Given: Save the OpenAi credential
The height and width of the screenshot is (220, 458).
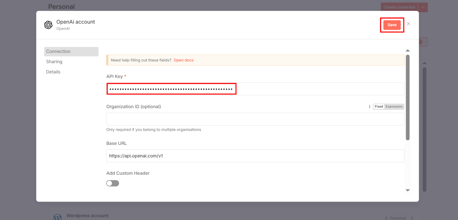Looking at the screenshot, I should pyautogui.click(x=392, y=25).
